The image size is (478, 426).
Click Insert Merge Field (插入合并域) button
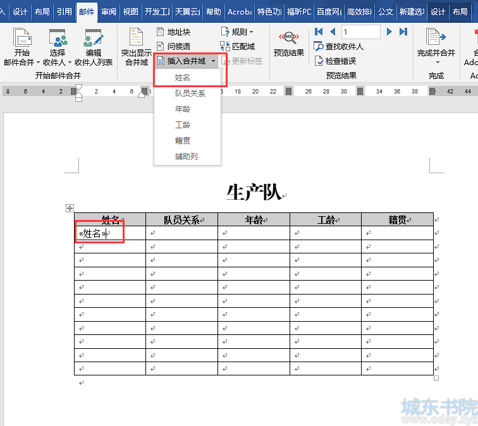[x=182, y=61]
